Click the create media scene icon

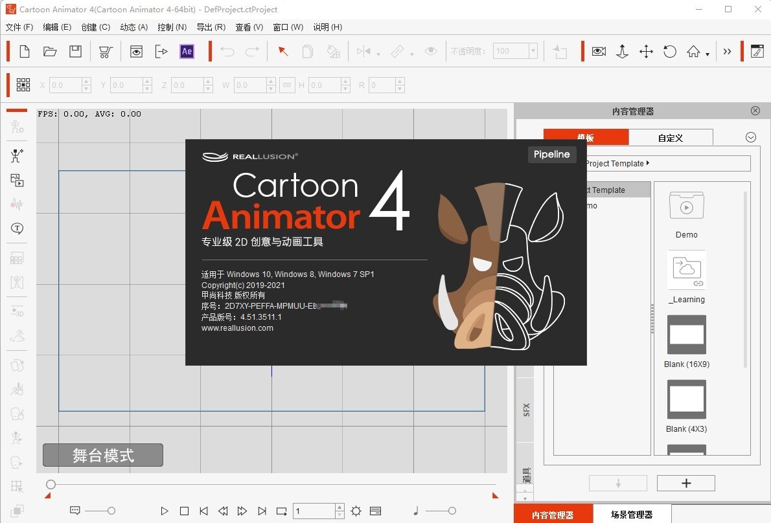pyautogui.click(x=17, y=180)
